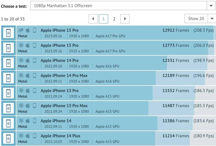The height and width of the screenshot is (146, 216).
Task: Click the '(196.6 Fps)' value
Action: (204, 76)
